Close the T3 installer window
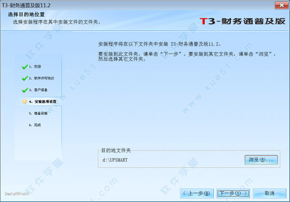 pos(281,5)
